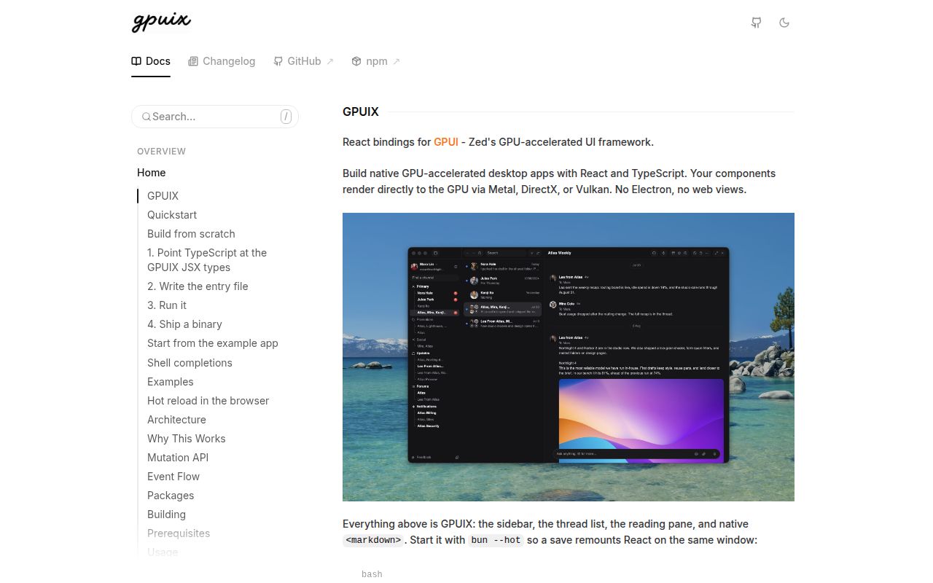Image resolution: width=933 pixels, height=583 pixels.
Task: Click the slash shortcut badge
Action: (286, 117)
